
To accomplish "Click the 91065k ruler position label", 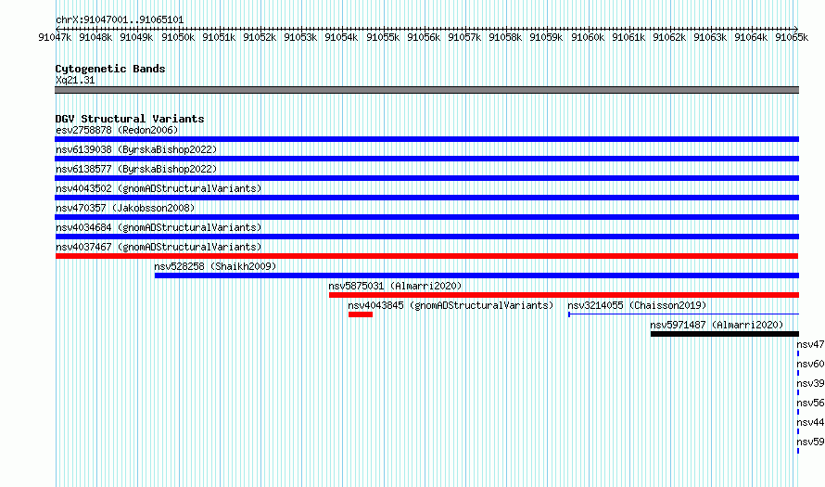I will tap(792, 37).
